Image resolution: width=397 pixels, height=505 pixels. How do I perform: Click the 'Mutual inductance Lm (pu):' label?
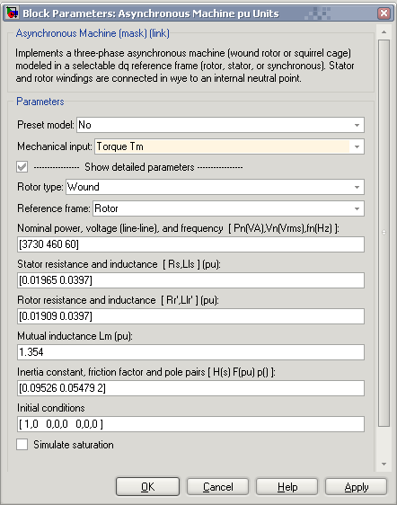coord(75,336)
